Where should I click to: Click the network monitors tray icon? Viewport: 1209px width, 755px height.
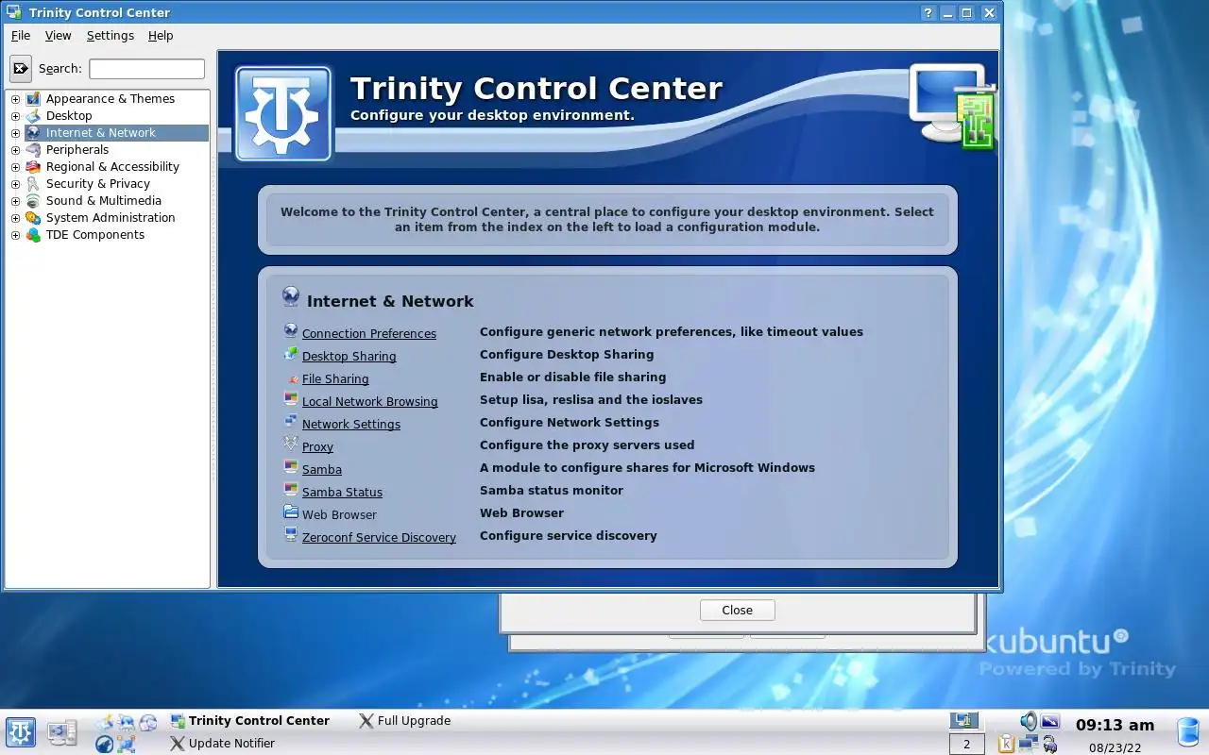point(1029,744)
